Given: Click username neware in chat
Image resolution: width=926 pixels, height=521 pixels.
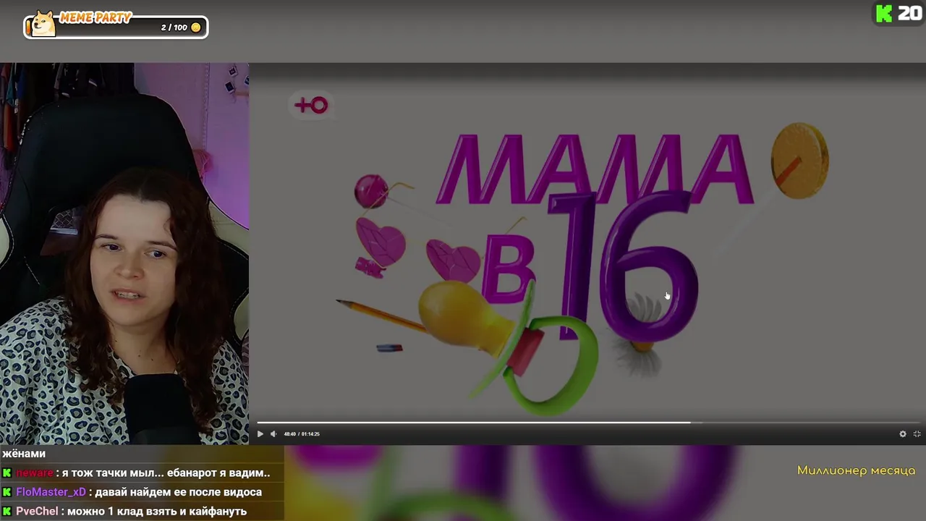Looking at the screenshot, I should 35,473.
